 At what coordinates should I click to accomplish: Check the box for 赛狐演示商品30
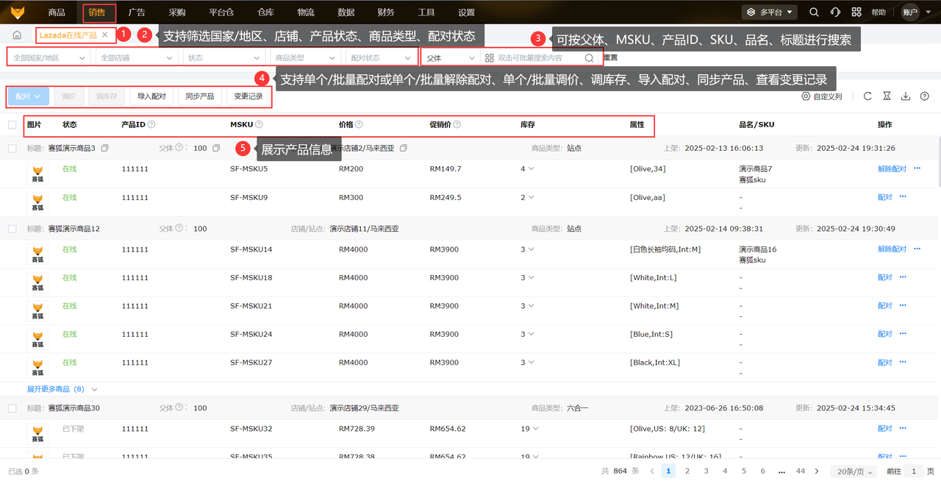[12, 408]
